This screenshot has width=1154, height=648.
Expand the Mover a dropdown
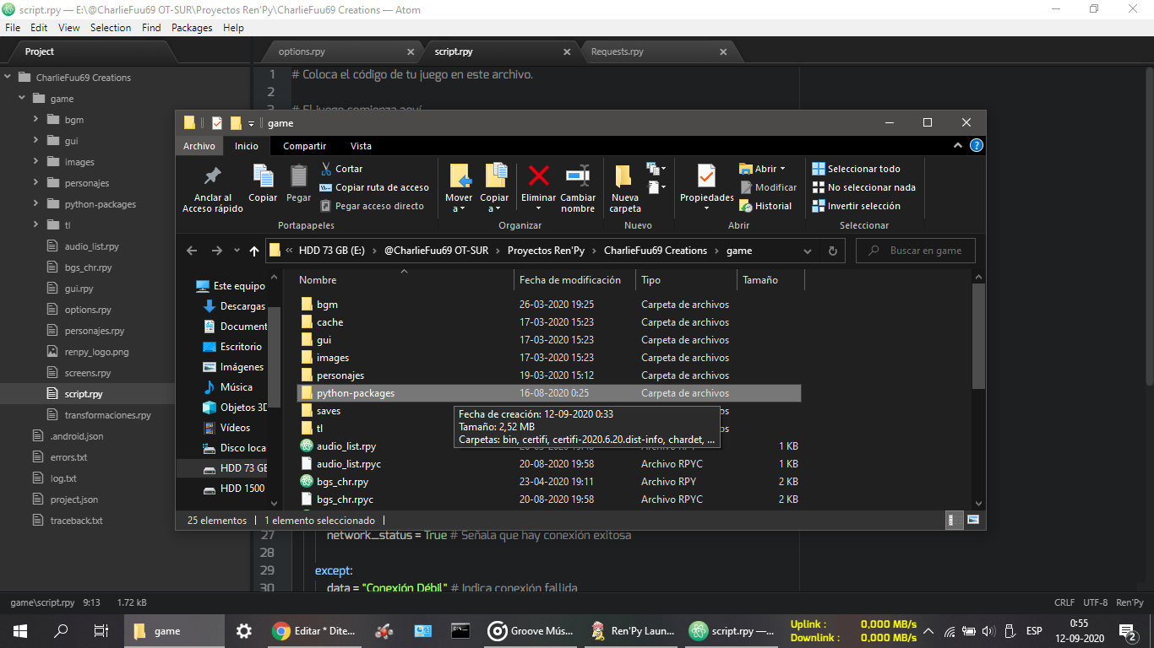click(x=459, y=208)
